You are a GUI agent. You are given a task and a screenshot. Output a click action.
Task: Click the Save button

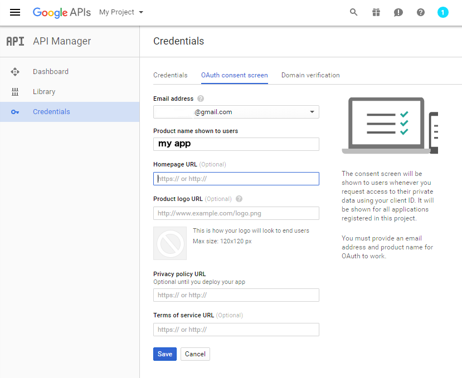(165, 354)
